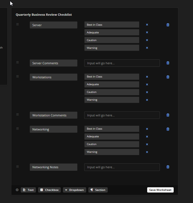The height and width of the screenshot is (203, 193).
Task: Edit Adequate option under Networking
Action: (x=112, y=137)
